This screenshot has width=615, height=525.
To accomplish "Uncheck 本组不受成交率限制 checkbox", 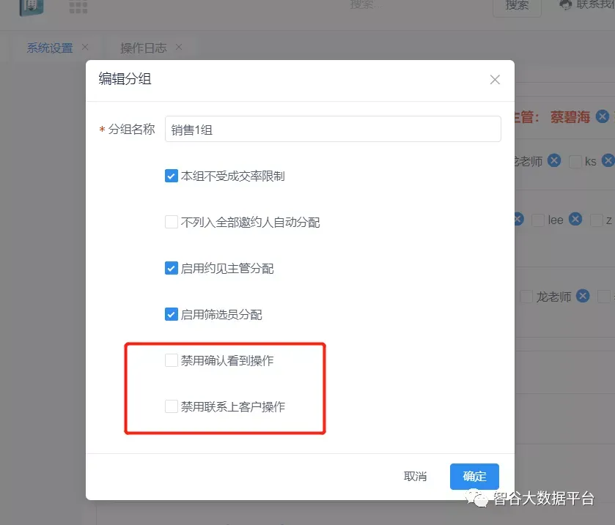I will point(172,176).
